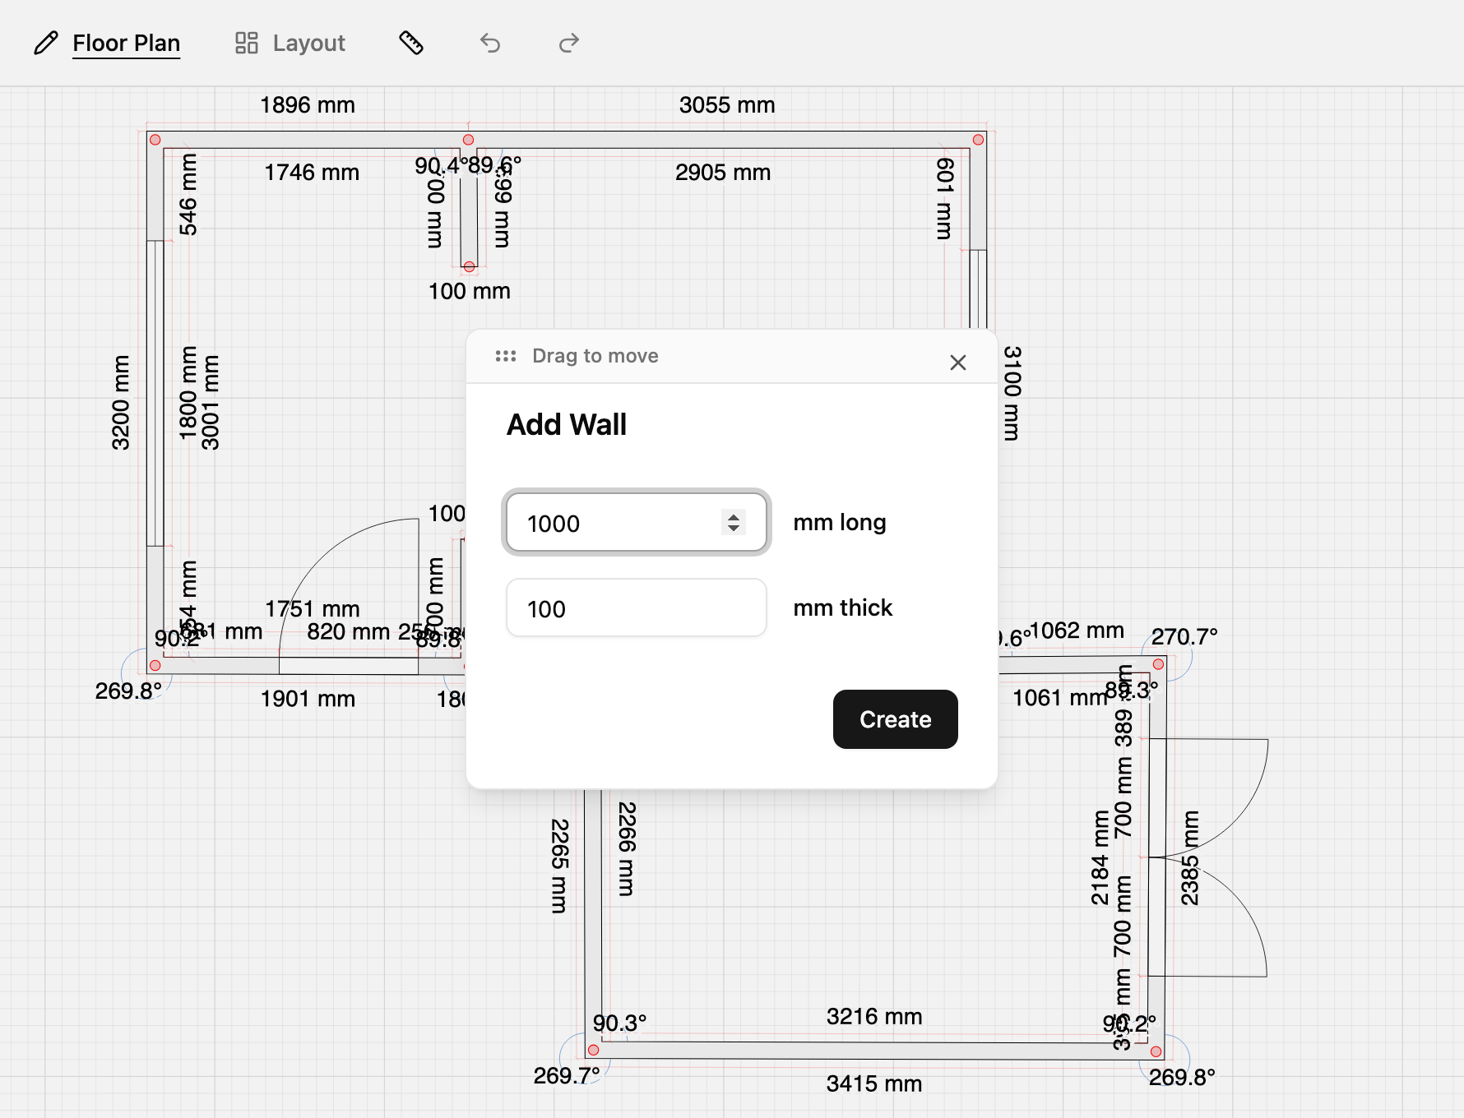The width and height of the screenshot is (1464, 1118).
Task: Select the "1746 mm" inner dimension label
Action: point(312,173)
